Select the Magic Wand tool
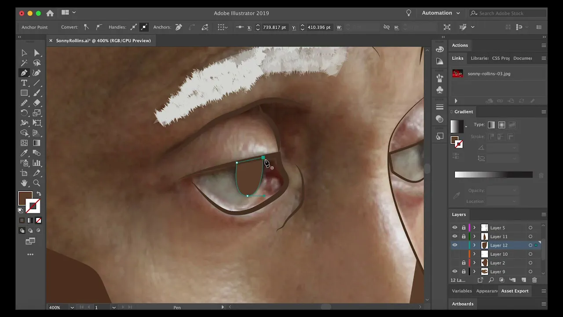 click(x=24, y=63)
